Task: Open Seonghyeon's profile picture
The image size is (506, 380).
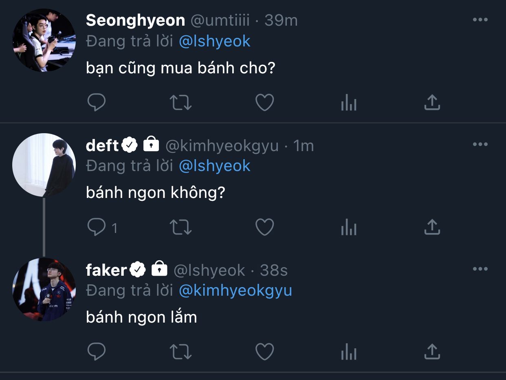Action: pyautogui.click(x=44, y=40)
